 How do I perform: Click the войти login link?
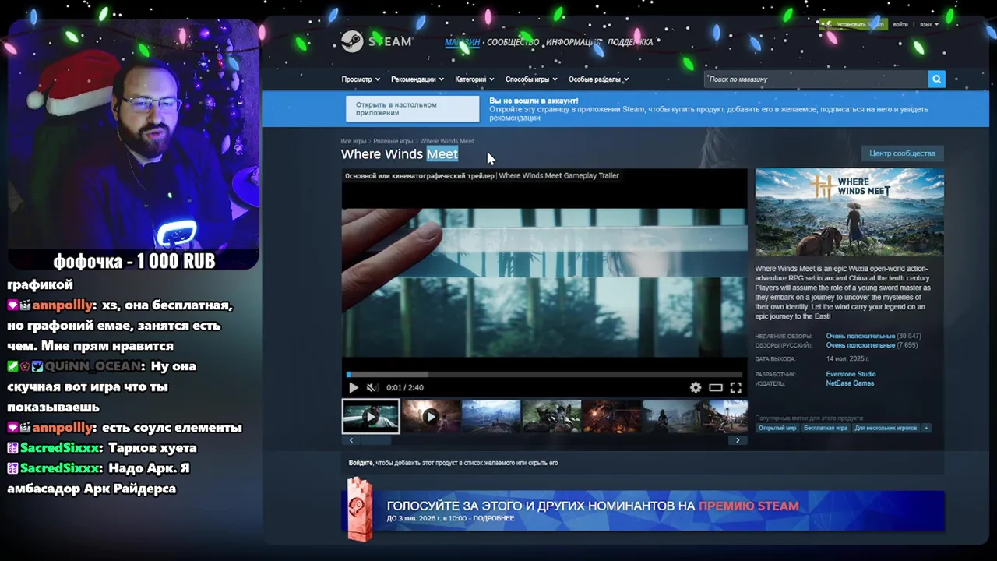[x=900, y=24]
